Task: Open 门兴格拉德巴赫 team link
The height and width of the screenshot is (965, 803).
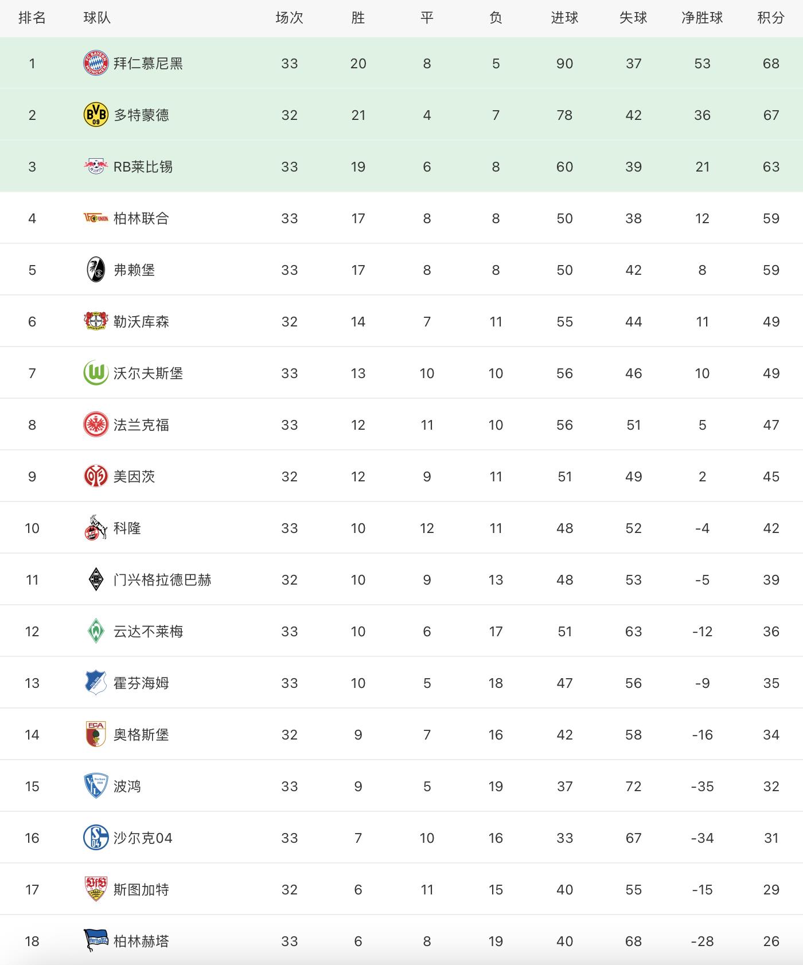Action: [162, 579]
